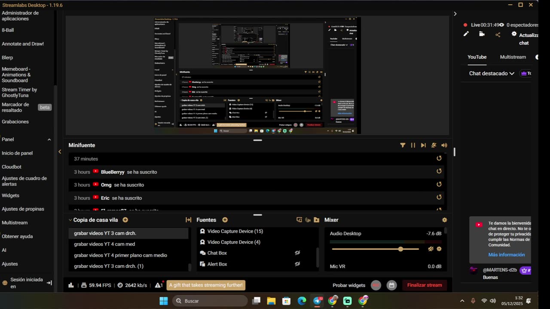Open the Chat destacado dropdown

[x=492, y=73]
